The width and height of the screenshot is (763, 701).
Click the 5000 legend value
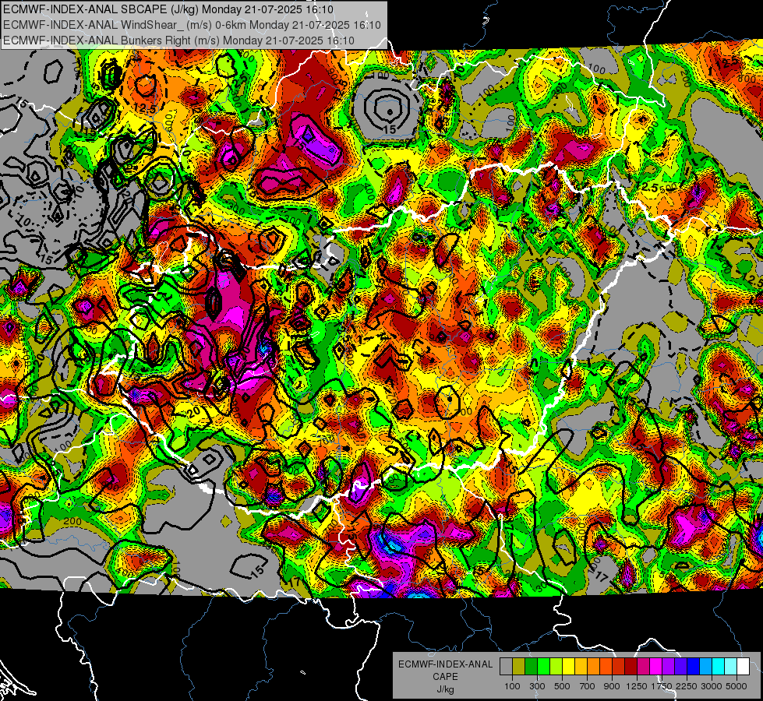click(x=737, y=686)
